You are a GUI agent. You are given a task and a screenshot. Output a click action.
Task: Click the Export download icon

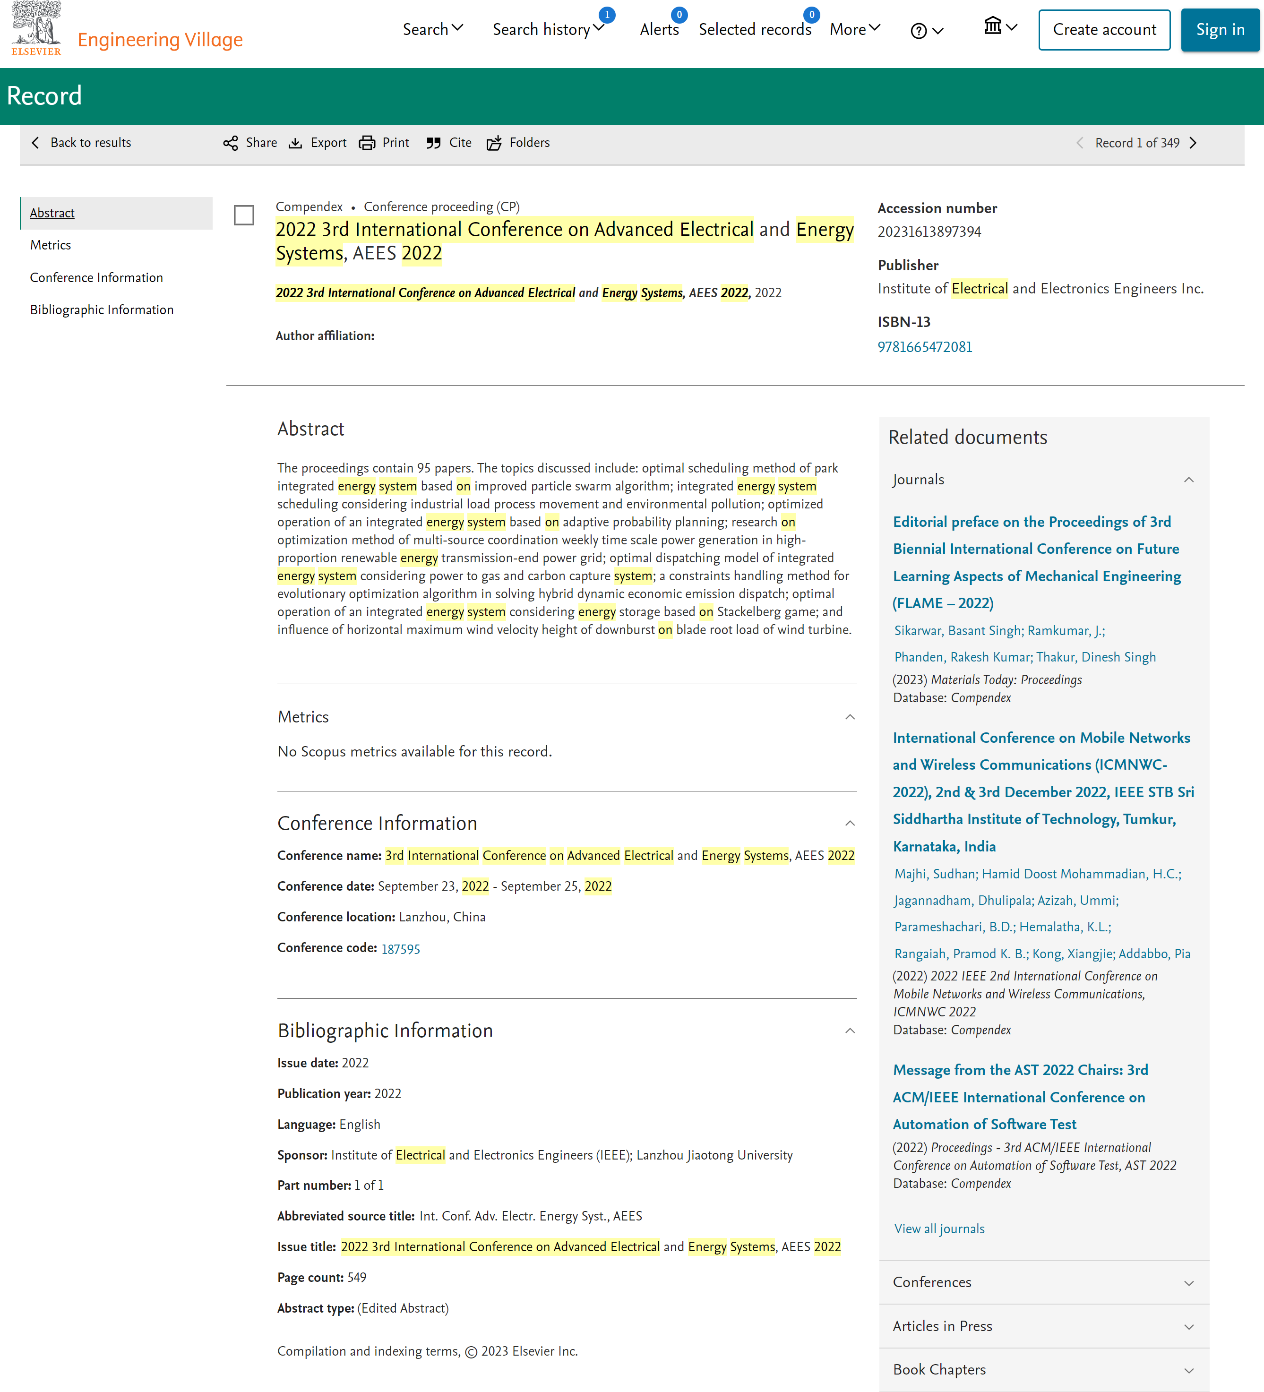295,143
